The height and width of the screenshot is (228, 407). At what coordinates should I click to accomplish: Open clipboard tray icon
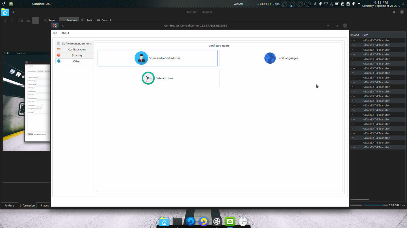[348, 4]
